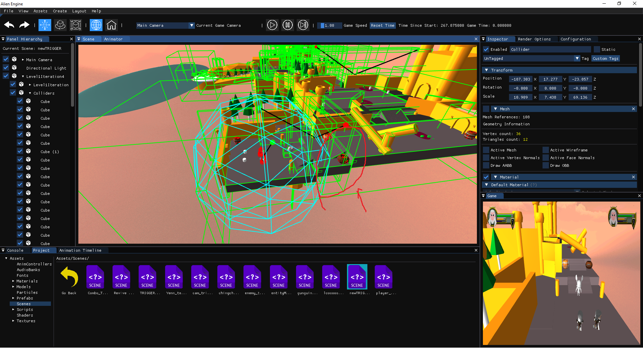Toggle world space globe icon
643x361 pixels.
(x=96, y=25)
